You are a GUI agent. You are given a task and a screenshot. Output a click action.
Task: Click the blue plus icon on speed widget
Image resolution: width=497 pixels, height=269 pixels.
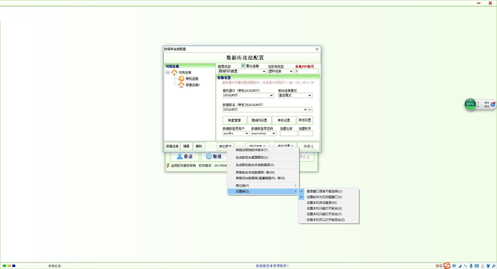493,104
